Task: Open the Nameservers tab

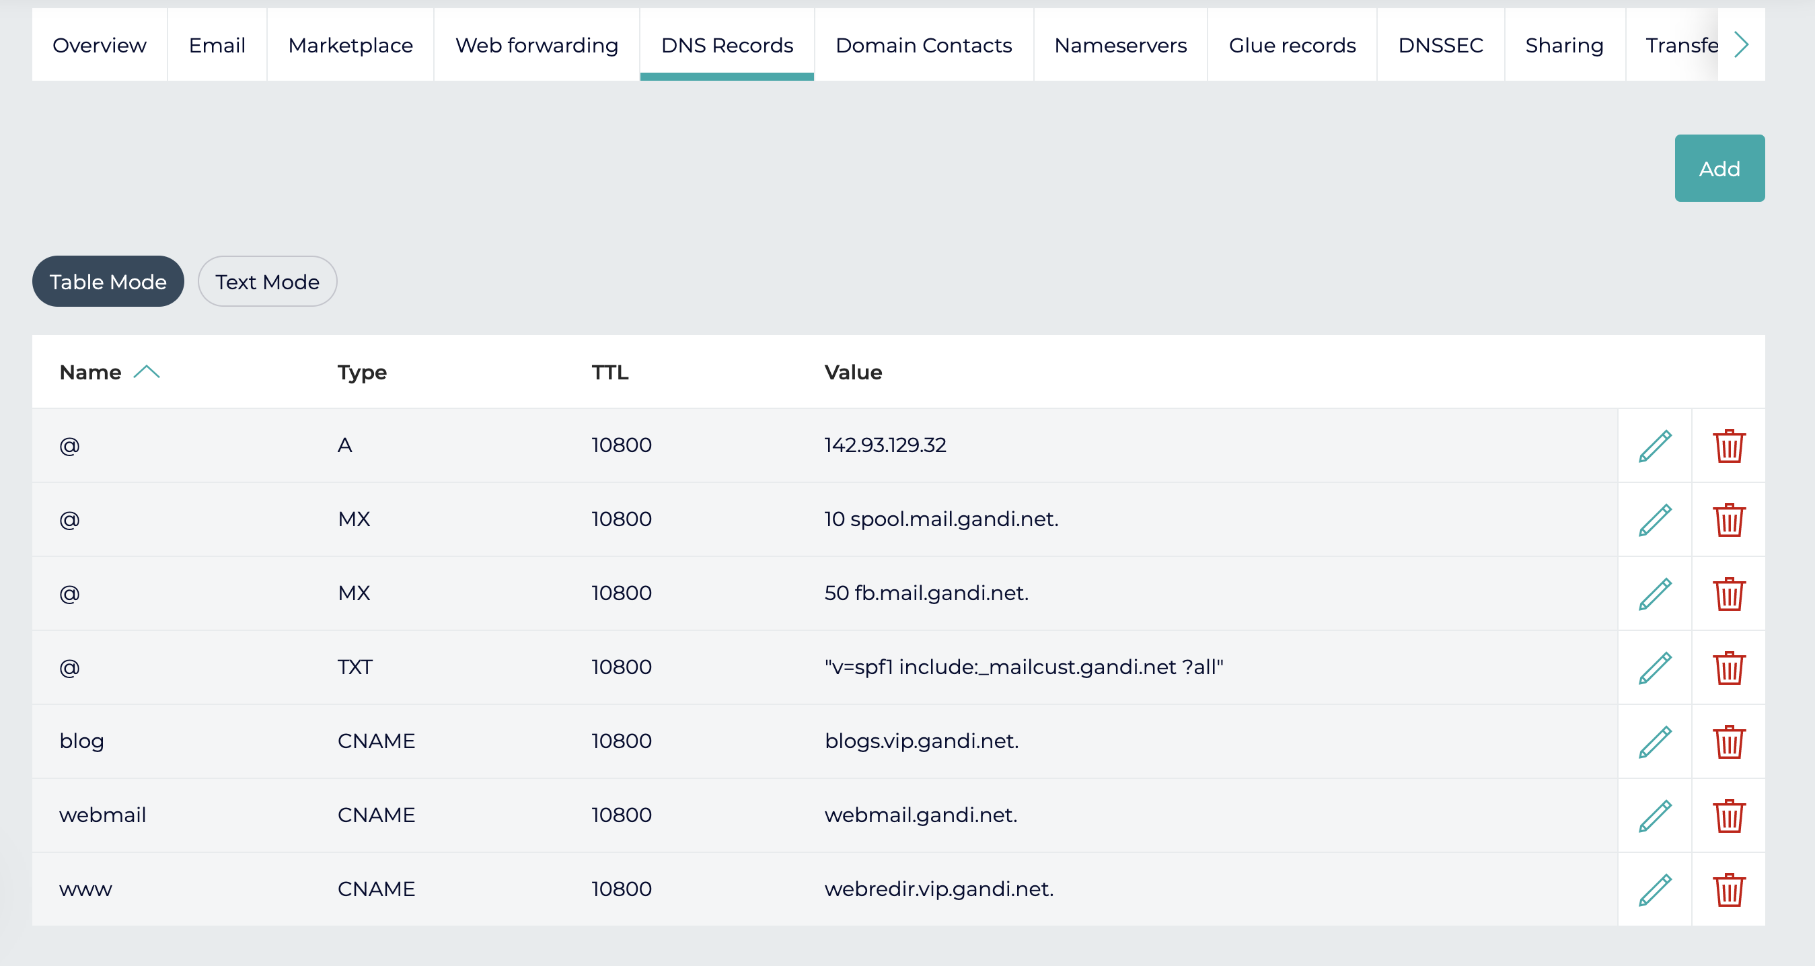Action: point(1120,44)
